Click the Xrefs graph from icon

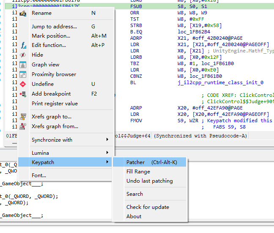tap(23, 126)
